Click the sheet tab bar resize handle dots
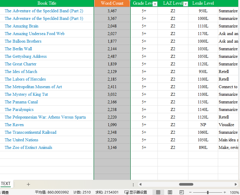Image resolution: width=240 pixels, height=195 pixels. pyautogui.click(x=133, y=184)
